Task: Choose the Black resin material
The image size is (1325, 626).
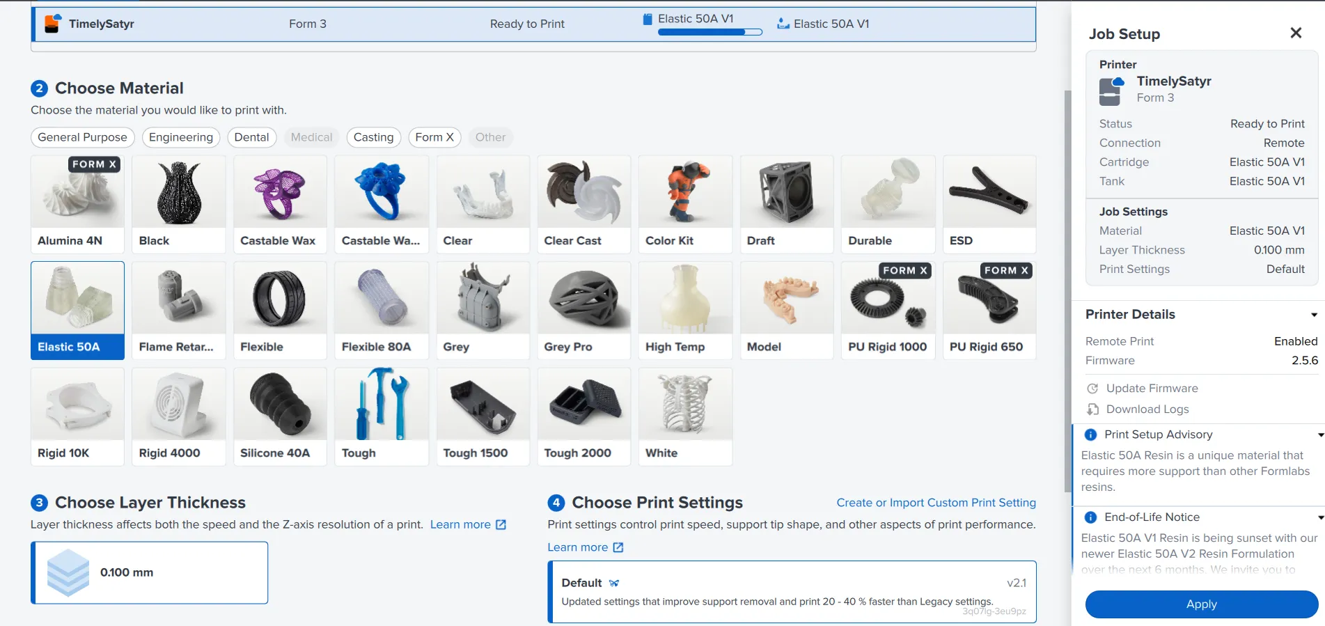Action: point(179,204)
